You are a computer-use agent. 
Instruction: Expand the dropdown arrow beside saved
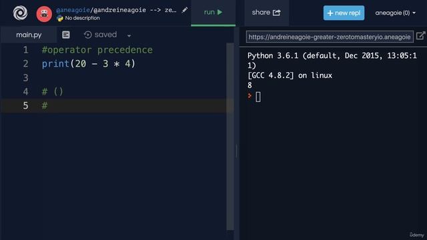click(x=129, y=35)
